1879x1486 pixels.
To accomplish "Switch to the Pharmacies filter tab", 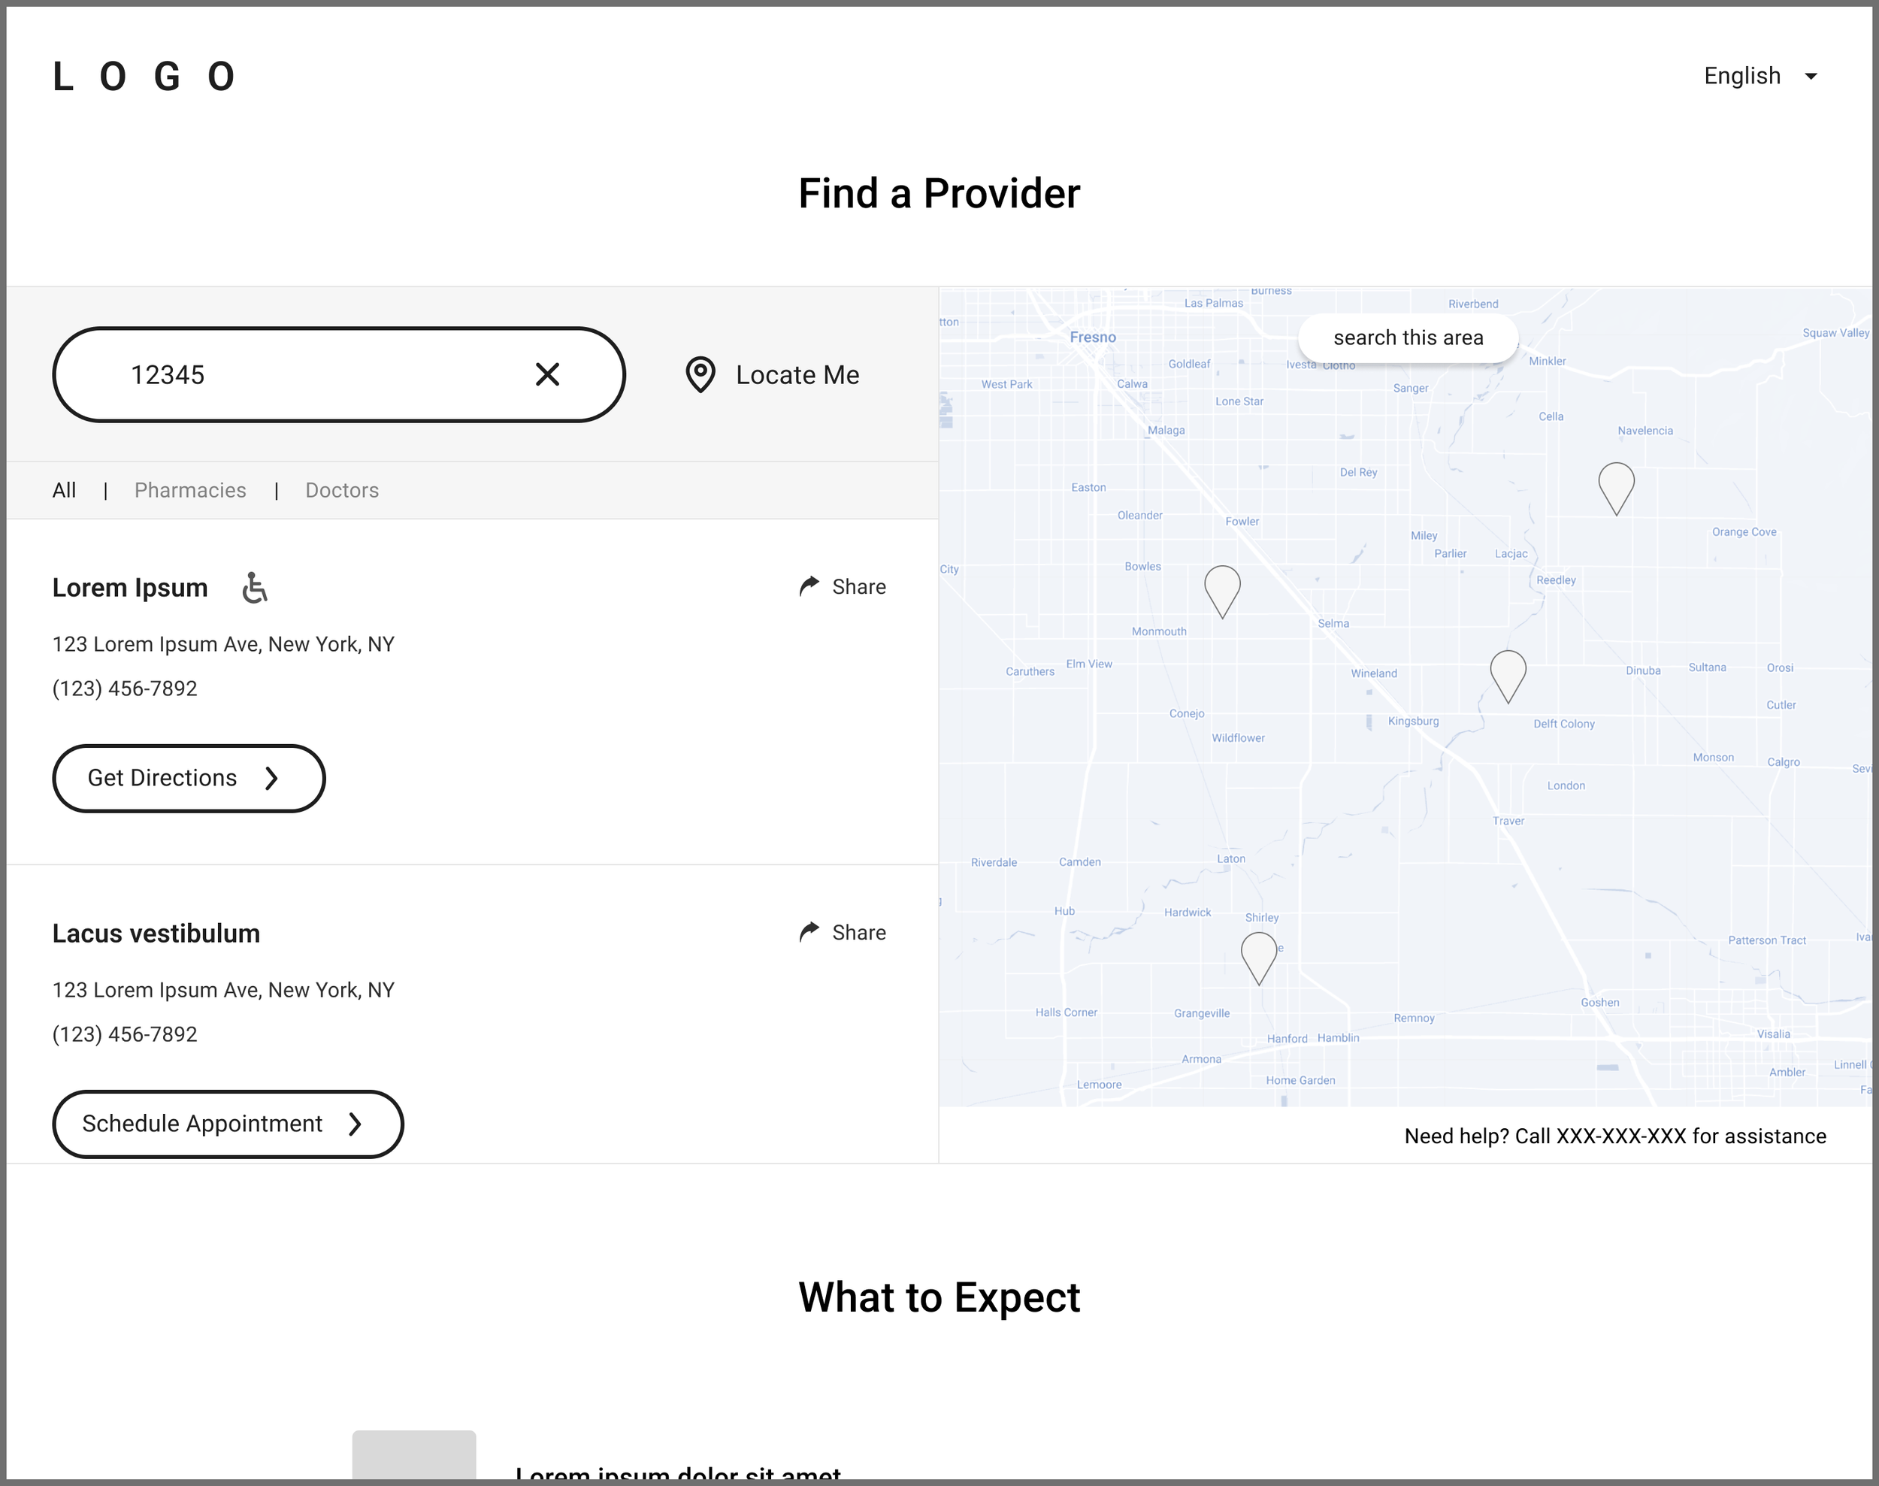I will pos(189,491).
